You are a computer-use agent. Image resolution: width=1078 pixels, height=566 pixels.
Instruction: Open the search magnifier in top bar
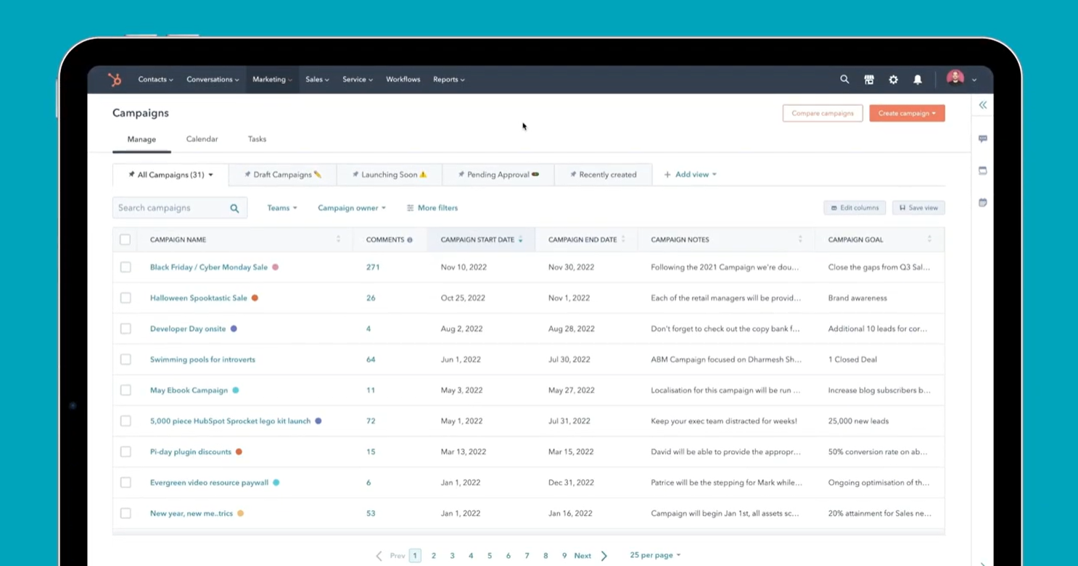pyautogui.click(x=844, y=80)
